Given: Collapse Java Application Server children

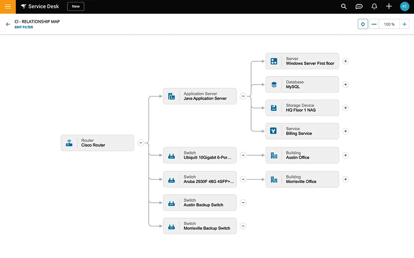Looking at the screenshot, I should point(243,96).
